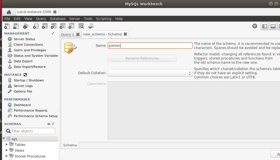
Task: Open Workbench preferences gear icon
Action: pos(255,26)
